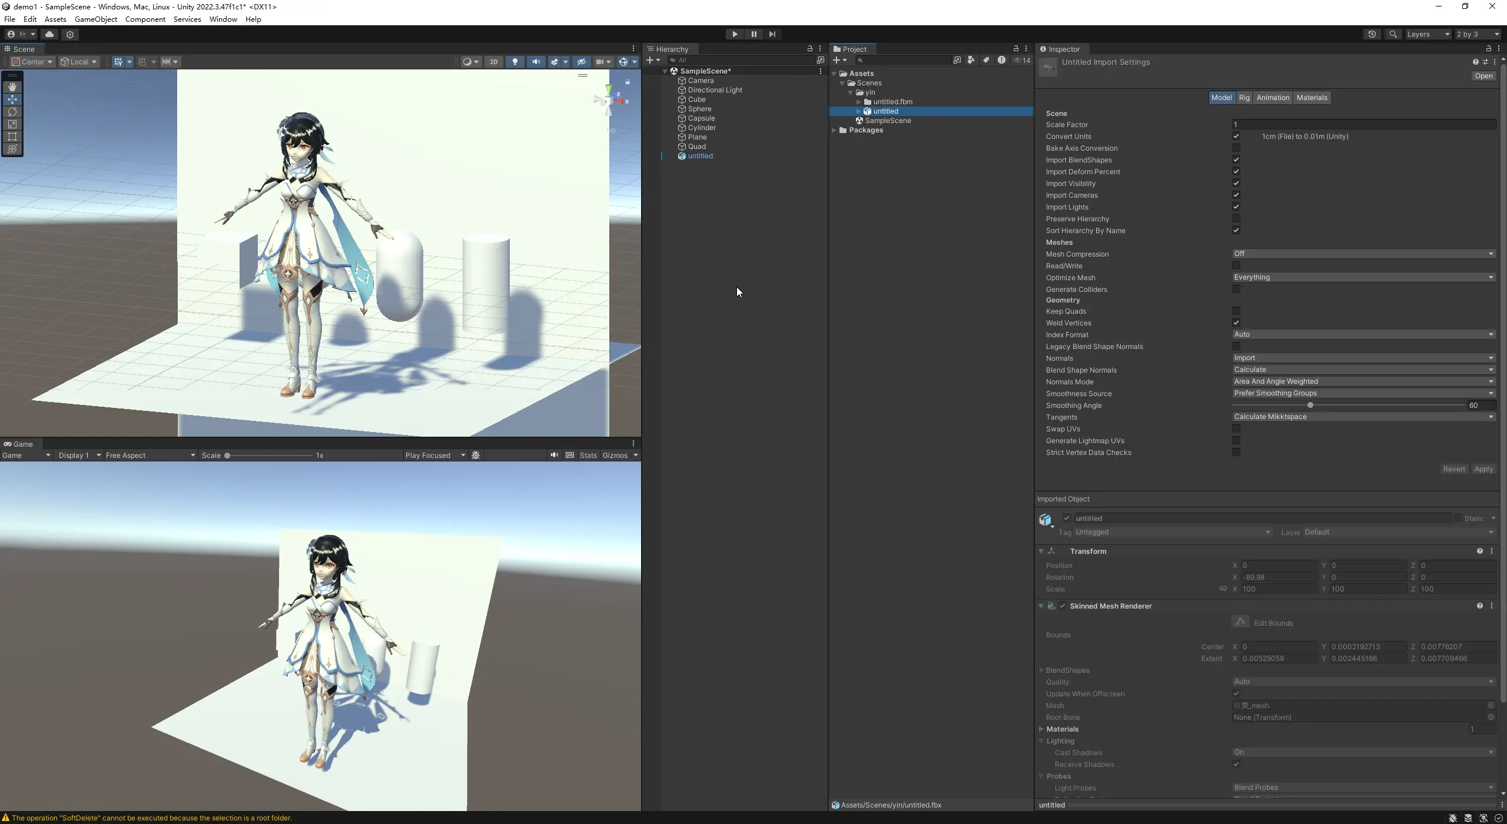Toggle Import Cameras checkbox
The width and height of the screenshot is (1507, 824).
point(1236,195)
